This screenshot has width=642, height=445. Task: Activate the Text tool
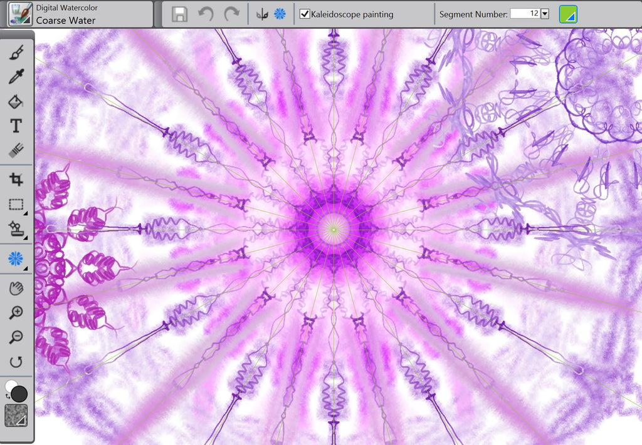[x=16, y=126]
